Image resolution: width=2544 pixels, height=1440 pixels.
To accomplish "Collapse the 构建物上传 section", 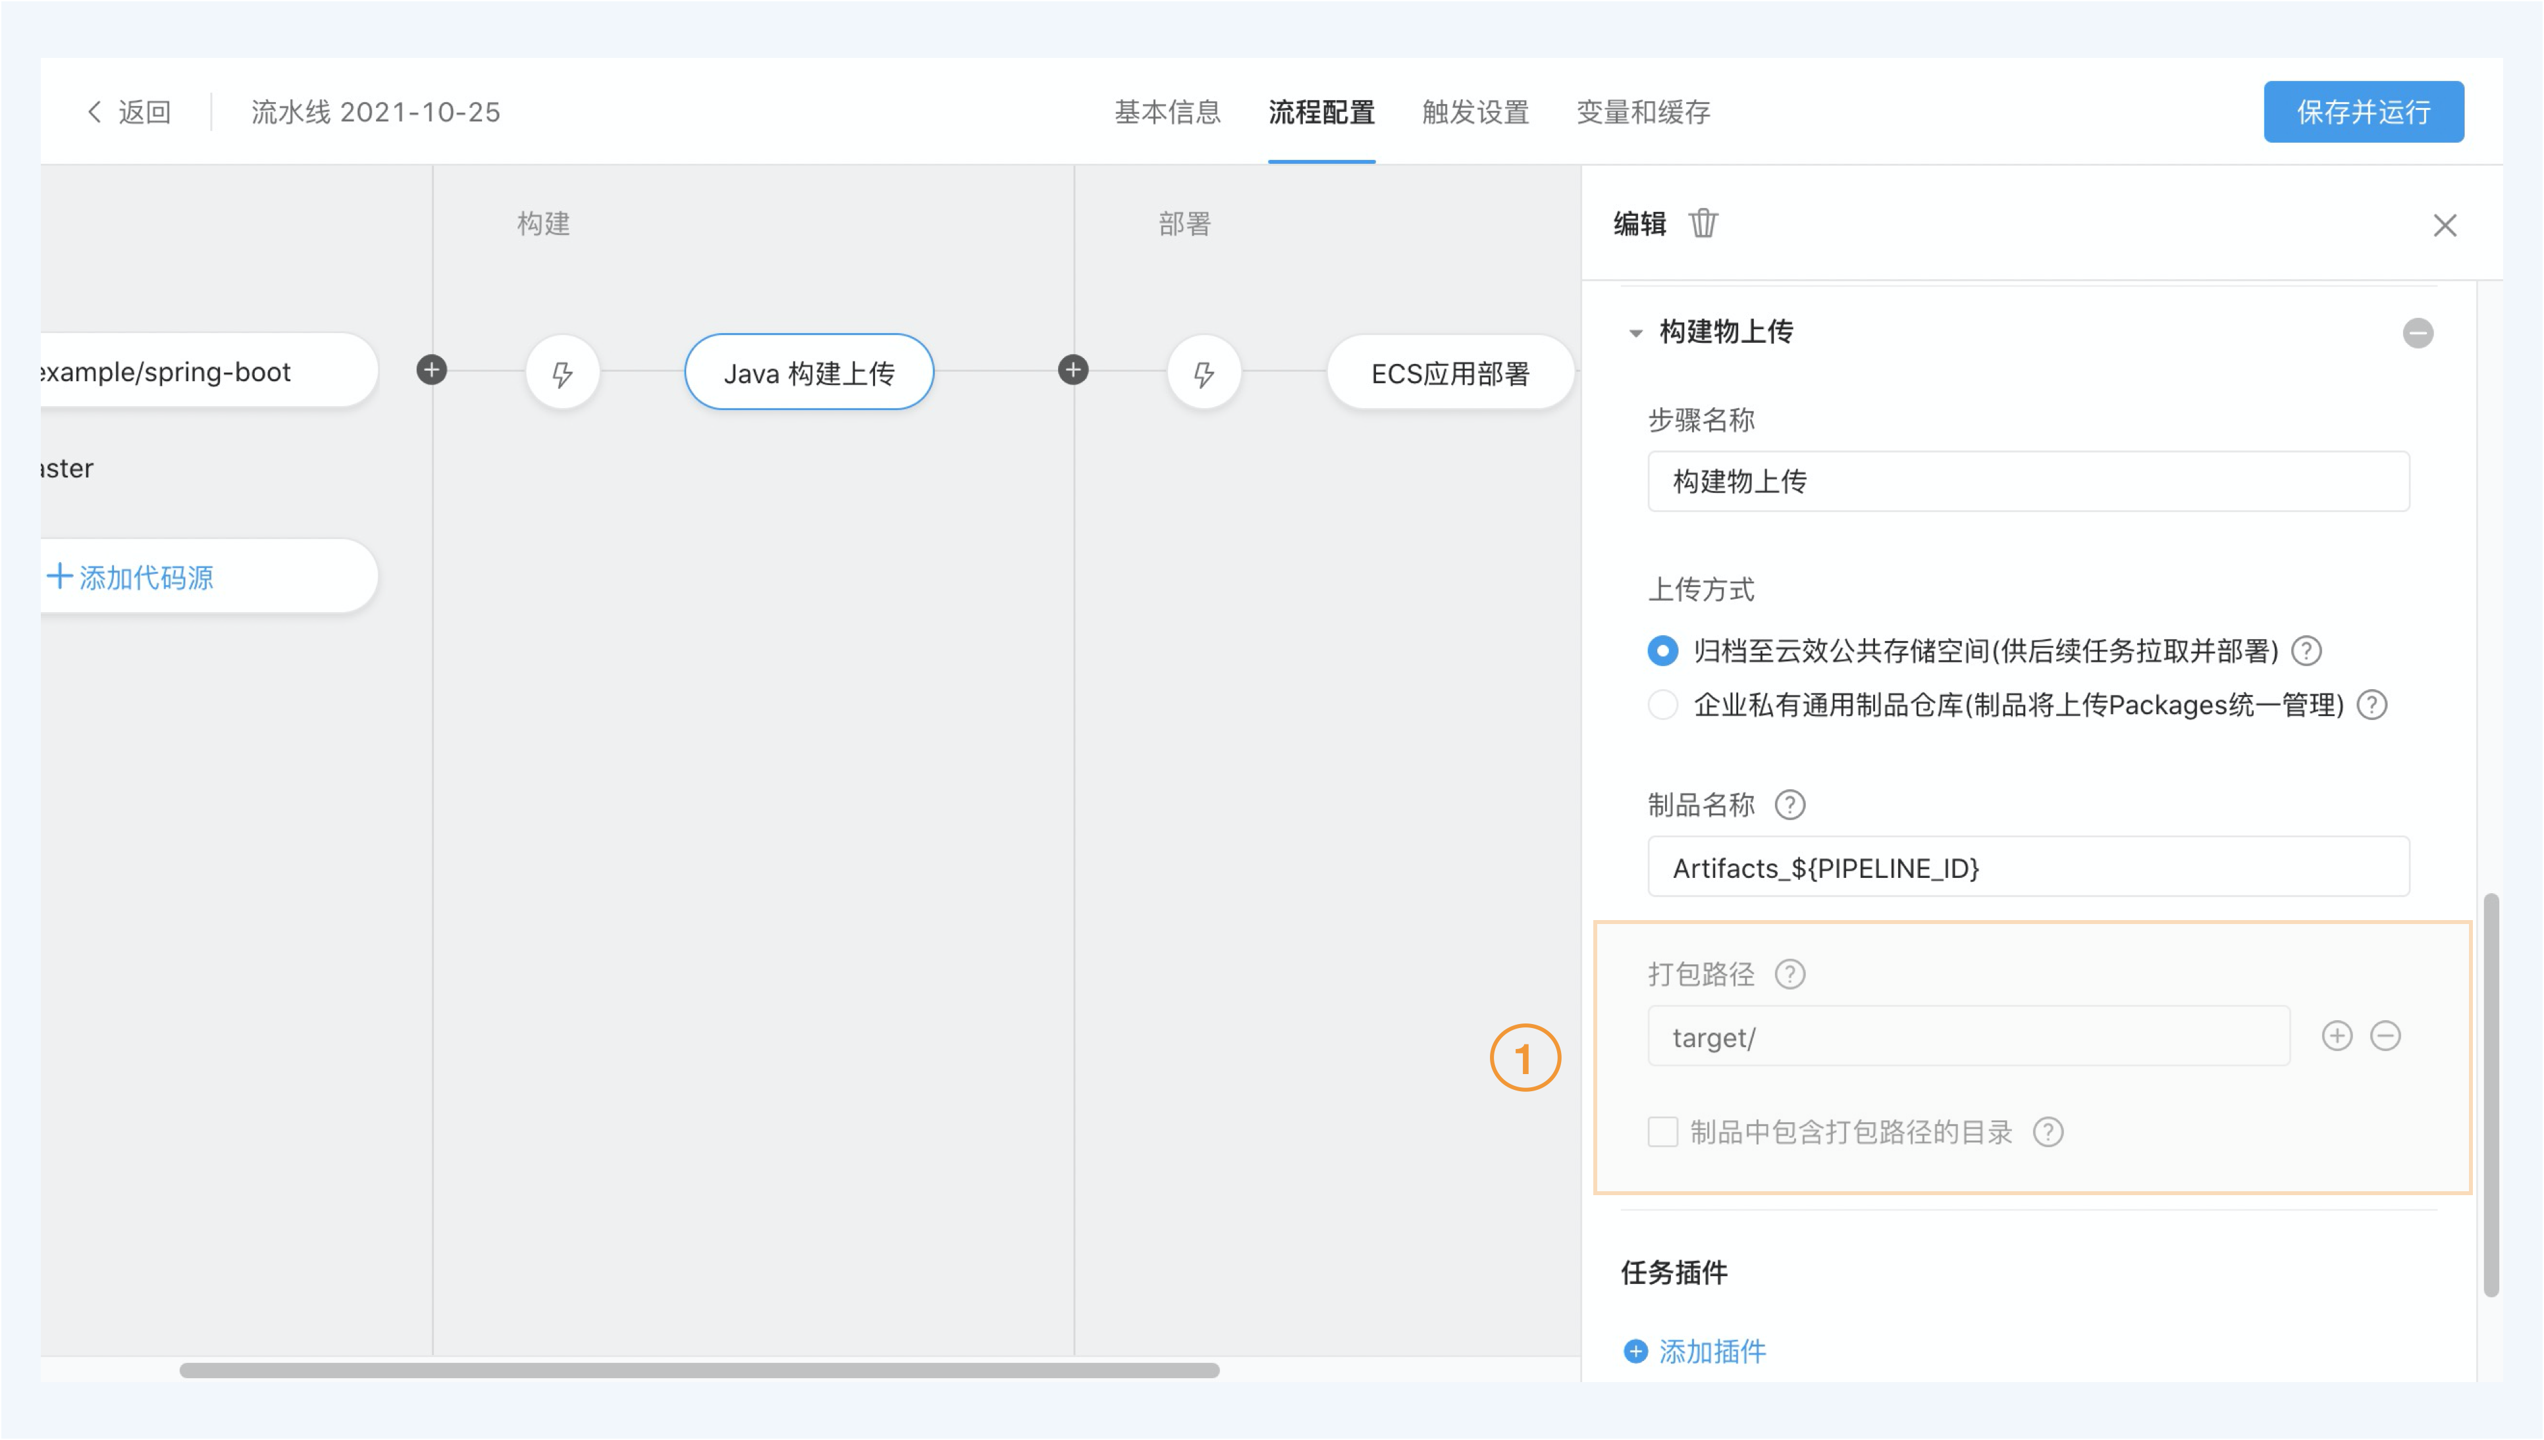I will 1635,333.
